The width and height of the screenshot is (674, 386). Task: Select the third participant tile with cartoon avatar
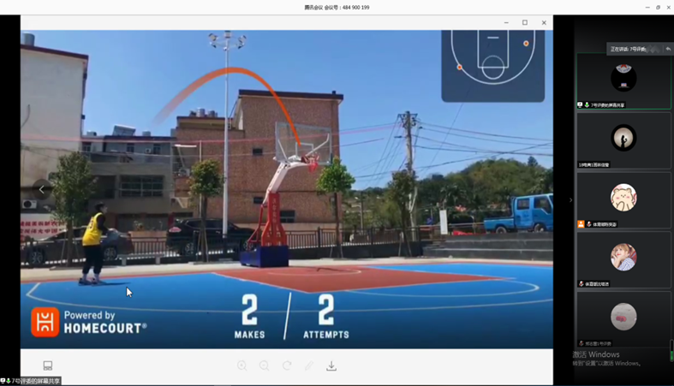[x=623, y=199]
